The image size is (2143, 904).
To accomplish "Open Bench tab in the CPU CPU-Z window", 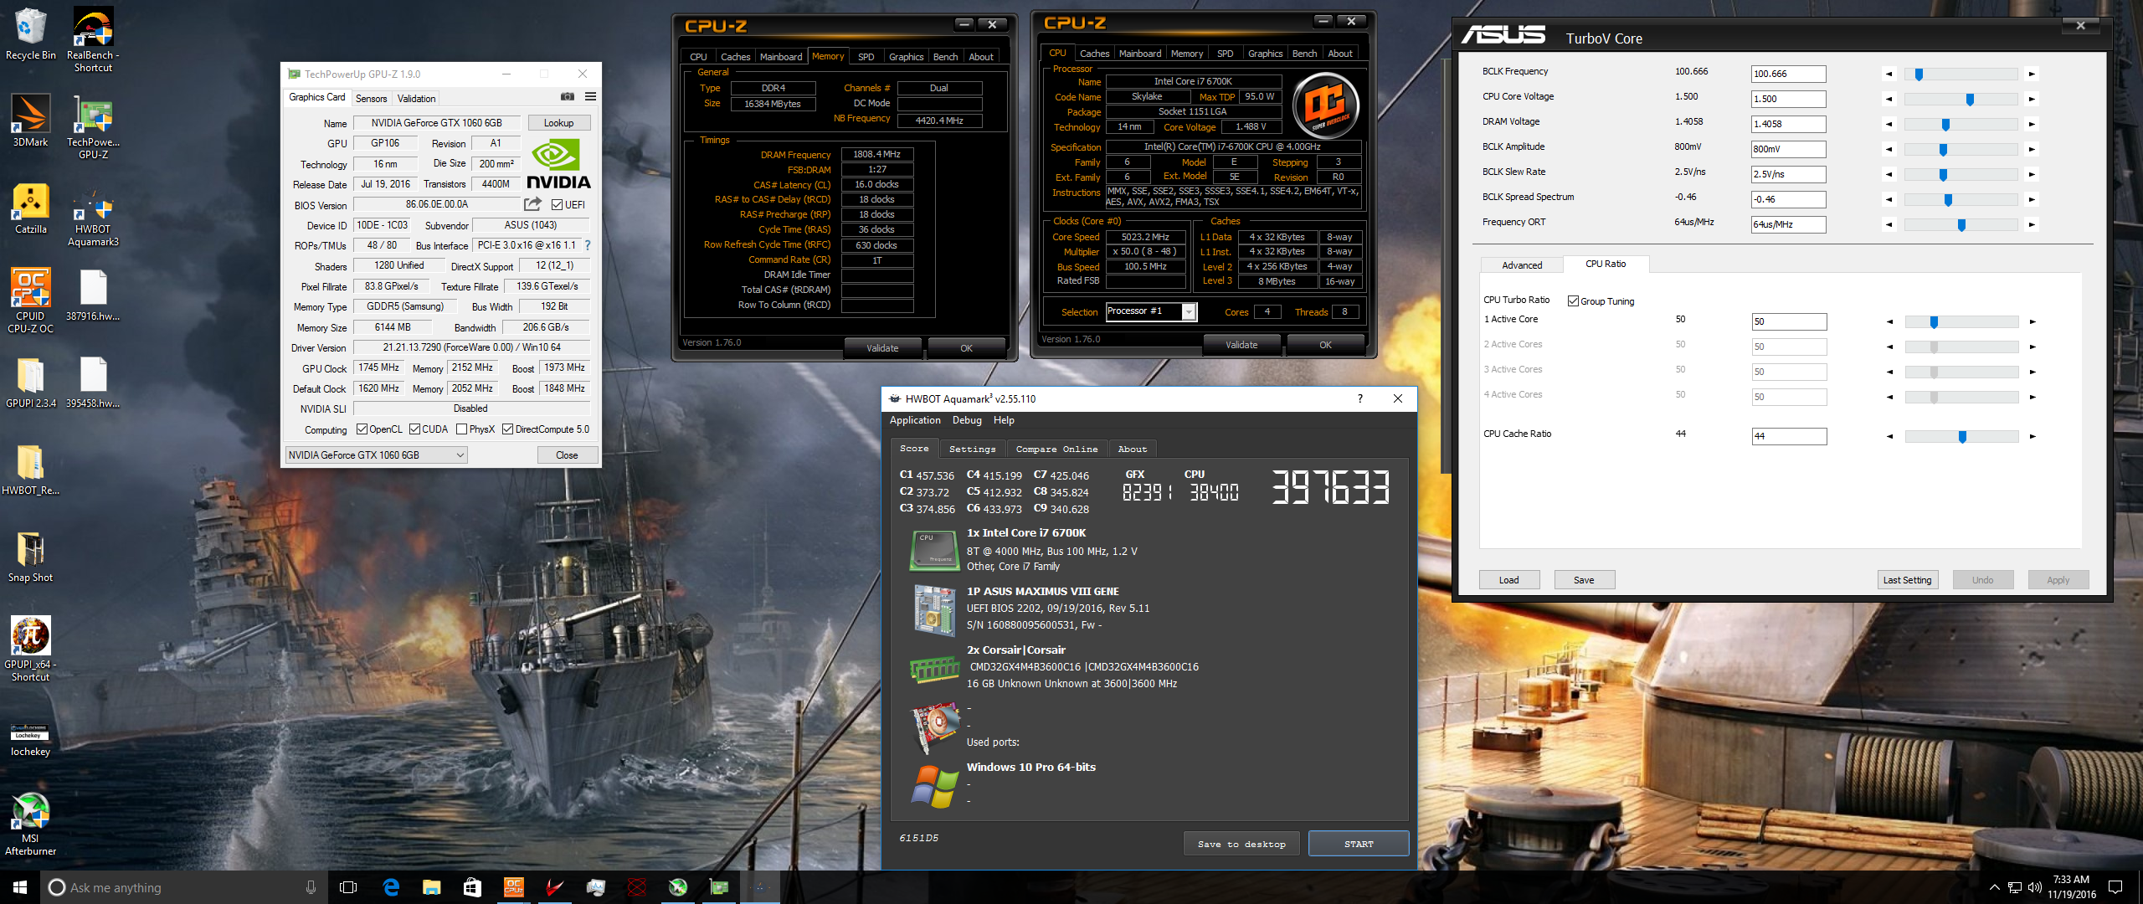I will click(x=1304, y=54).
